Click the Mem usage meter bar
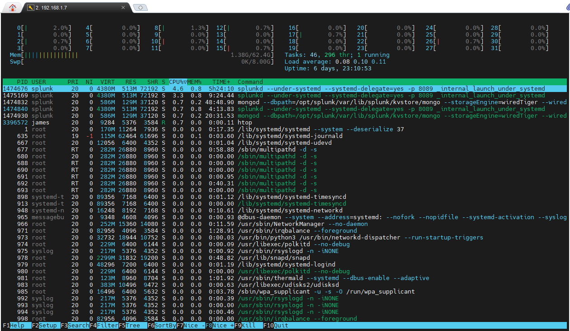 coord(142,55)
